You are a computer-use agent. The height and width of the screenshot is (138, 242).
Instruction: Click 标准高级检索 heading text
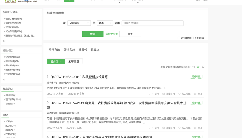(x=55, y=13)
